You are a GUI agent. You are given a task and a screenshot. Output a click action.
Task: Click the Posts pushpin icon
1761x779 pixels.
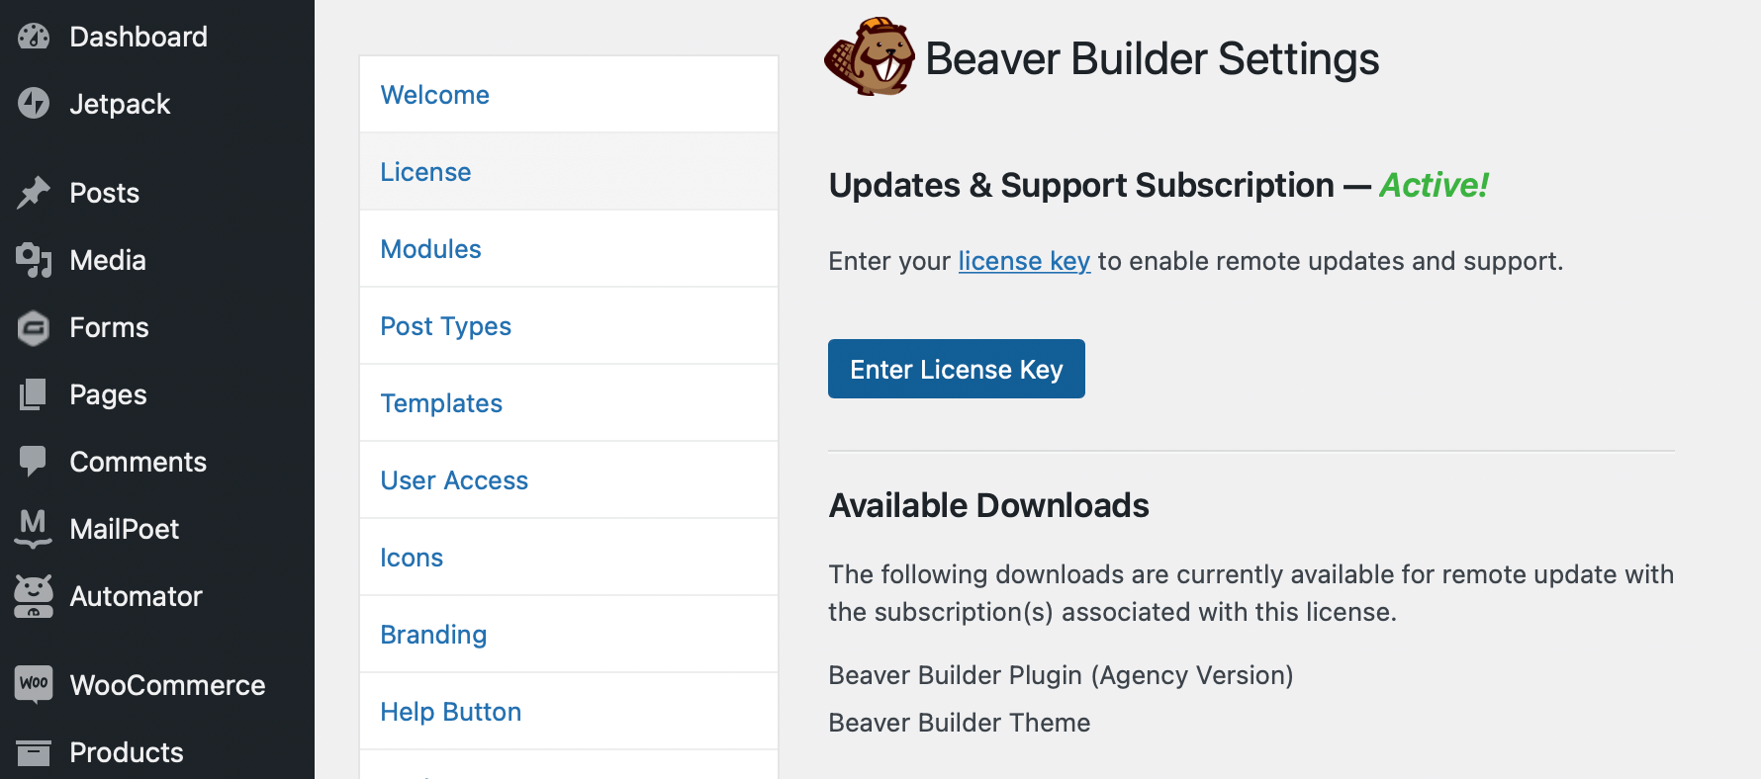(x=34, y=193)
